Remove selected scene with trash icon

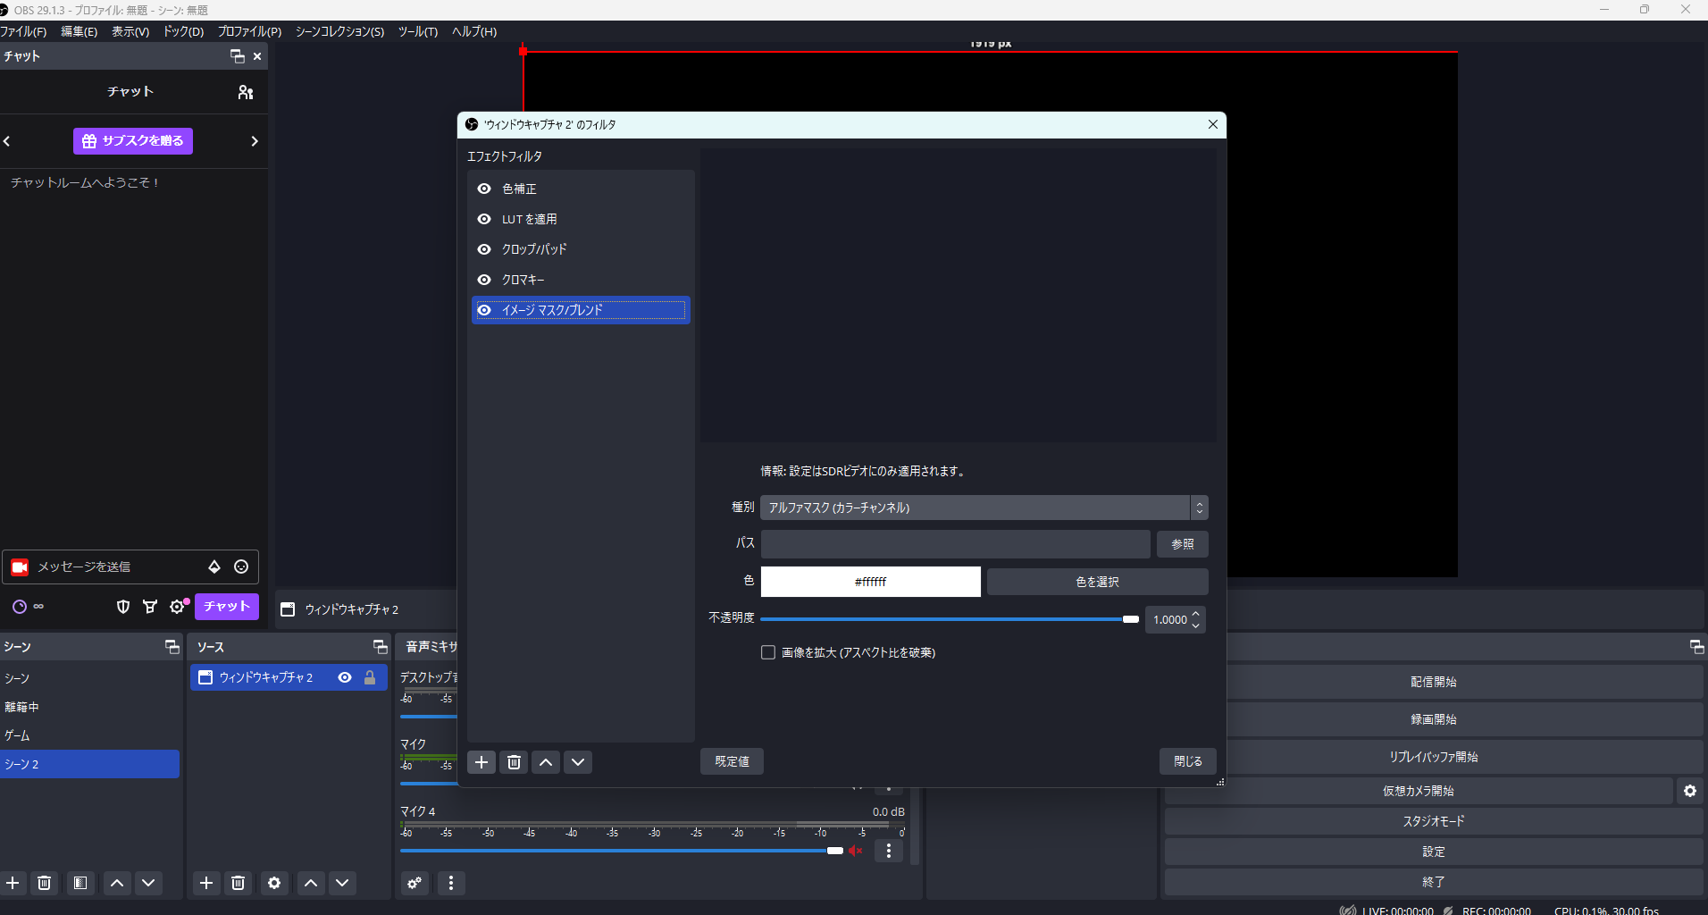[x=45, y=883]
